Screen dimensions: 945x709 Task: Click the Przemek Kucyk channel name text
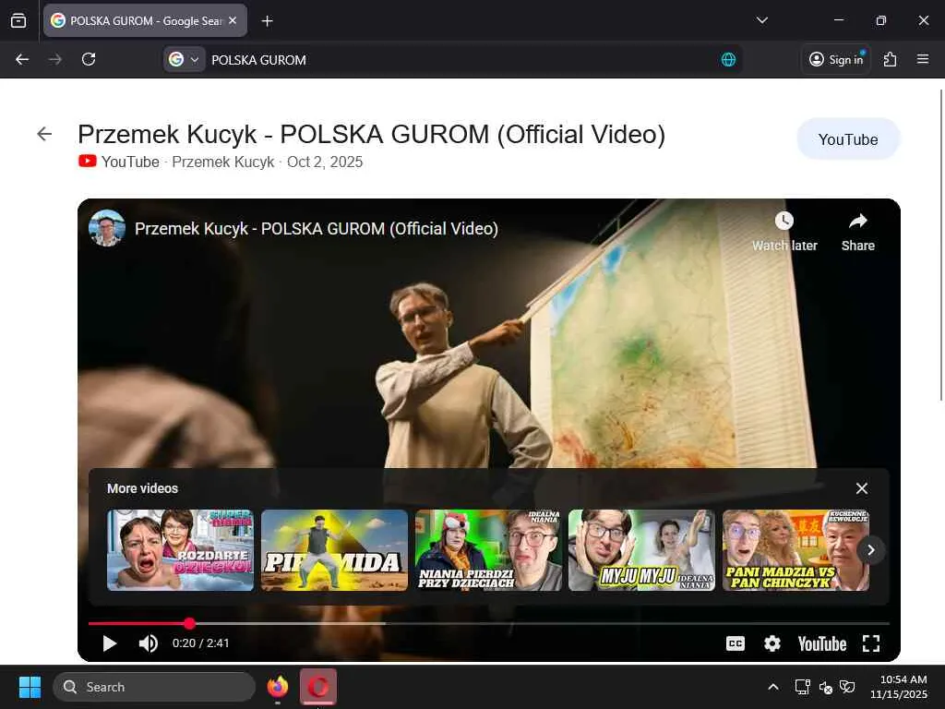click(223, 162)
